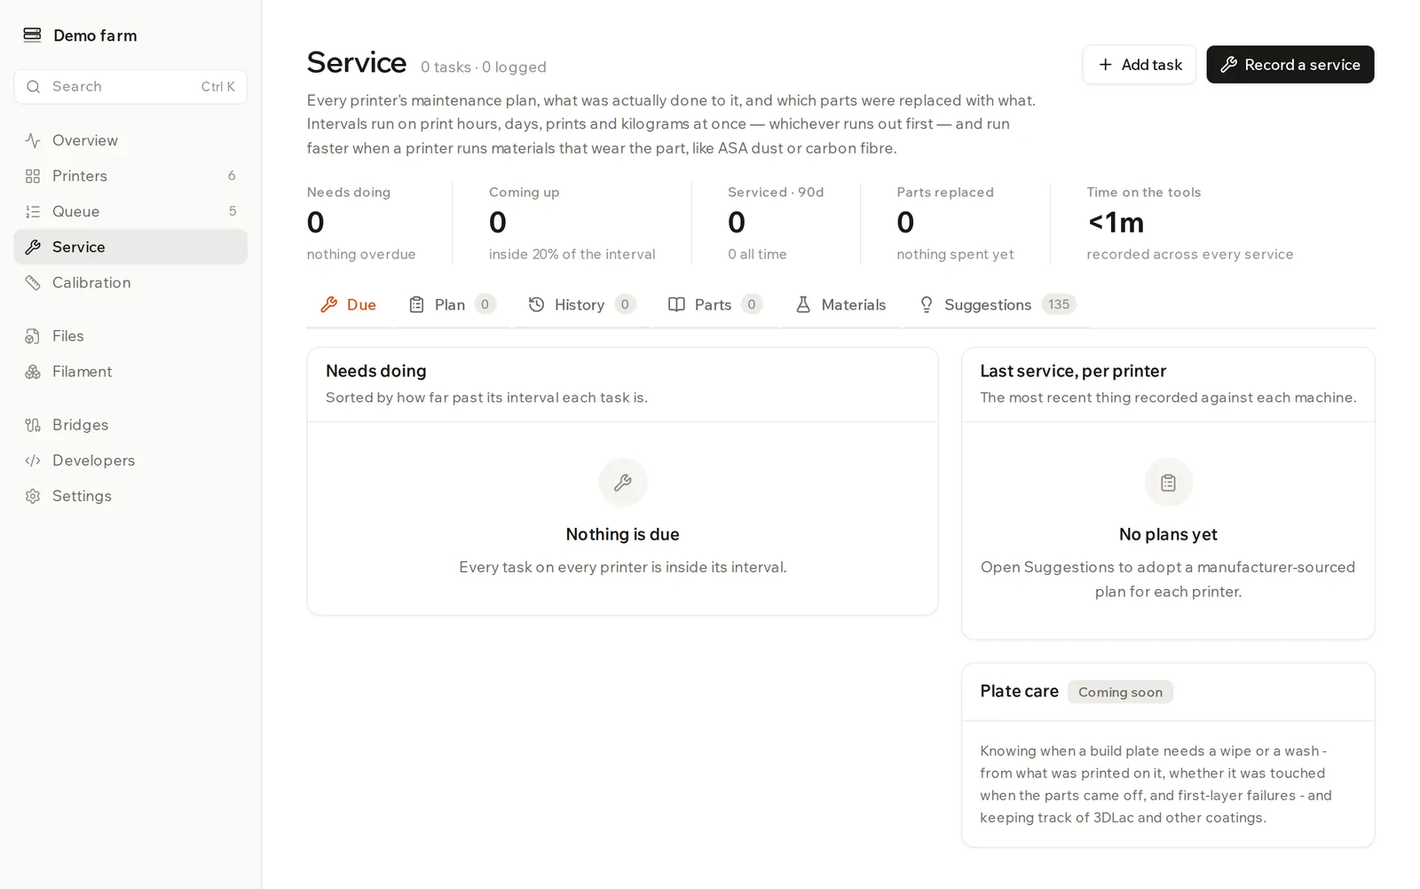The image size is (1420, 889).
Task: Focus the Search input field
Action: point(130,86)
